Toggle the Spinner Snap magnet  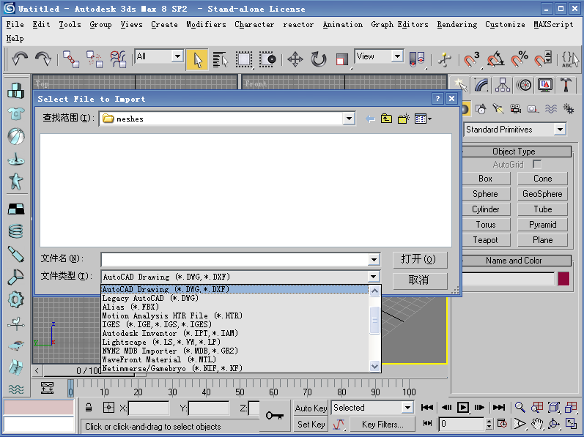point(543,59)
